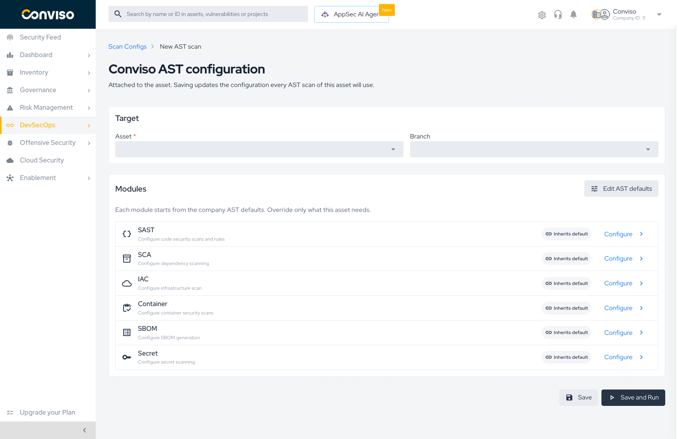Viewport: 678px width, 439px height.
Task: Configure the Container module
Action: pyautogui.click(x=624, y=308)
